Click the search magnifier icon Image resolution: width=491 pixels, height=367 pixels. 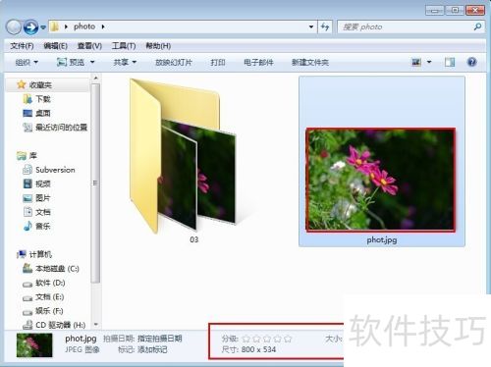[x=478, y=26]
